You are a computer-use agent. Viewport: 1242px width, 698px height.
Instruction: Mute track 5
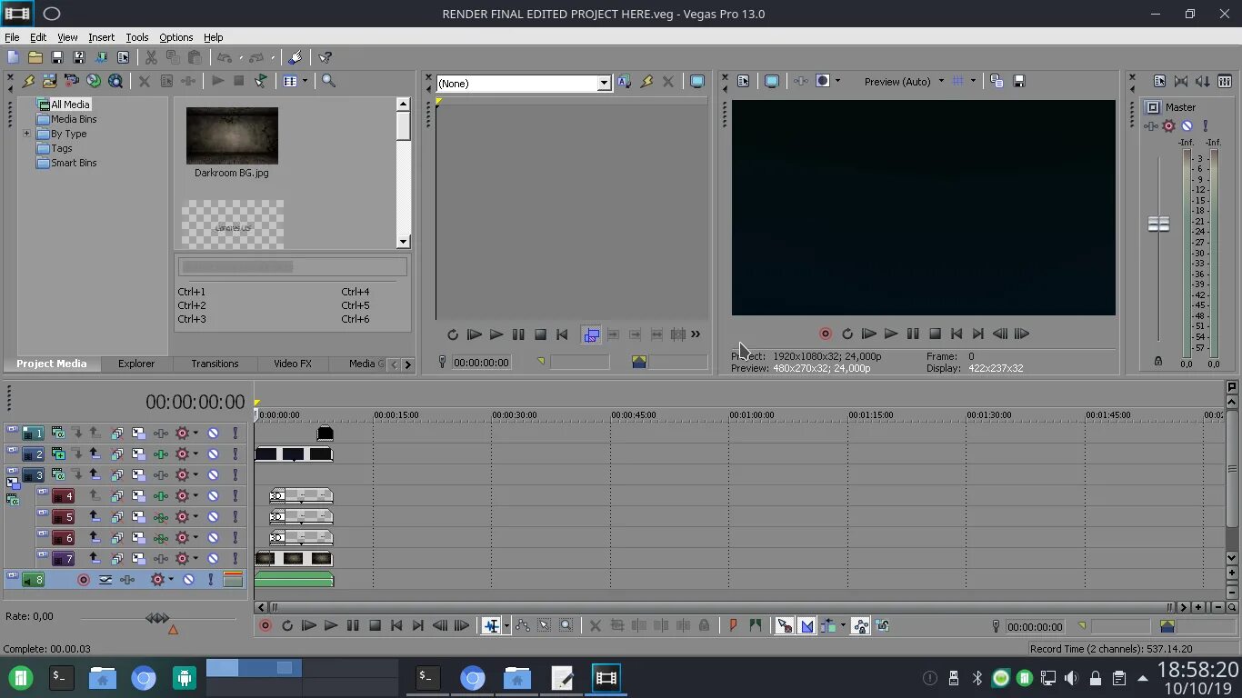tap(213, 517)
